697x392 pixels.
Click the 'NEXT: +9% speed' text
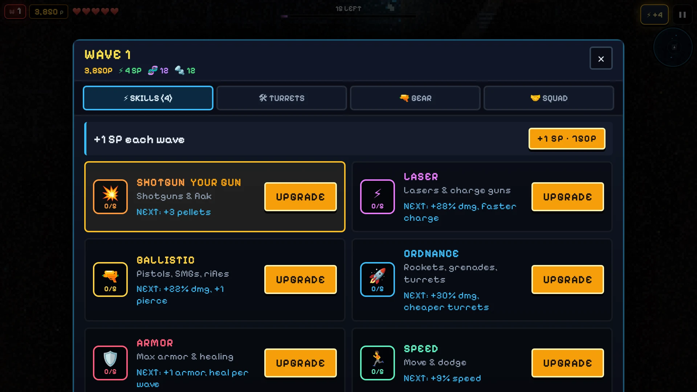442,378
